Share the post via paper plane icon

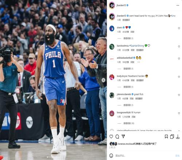coord(123,136)
